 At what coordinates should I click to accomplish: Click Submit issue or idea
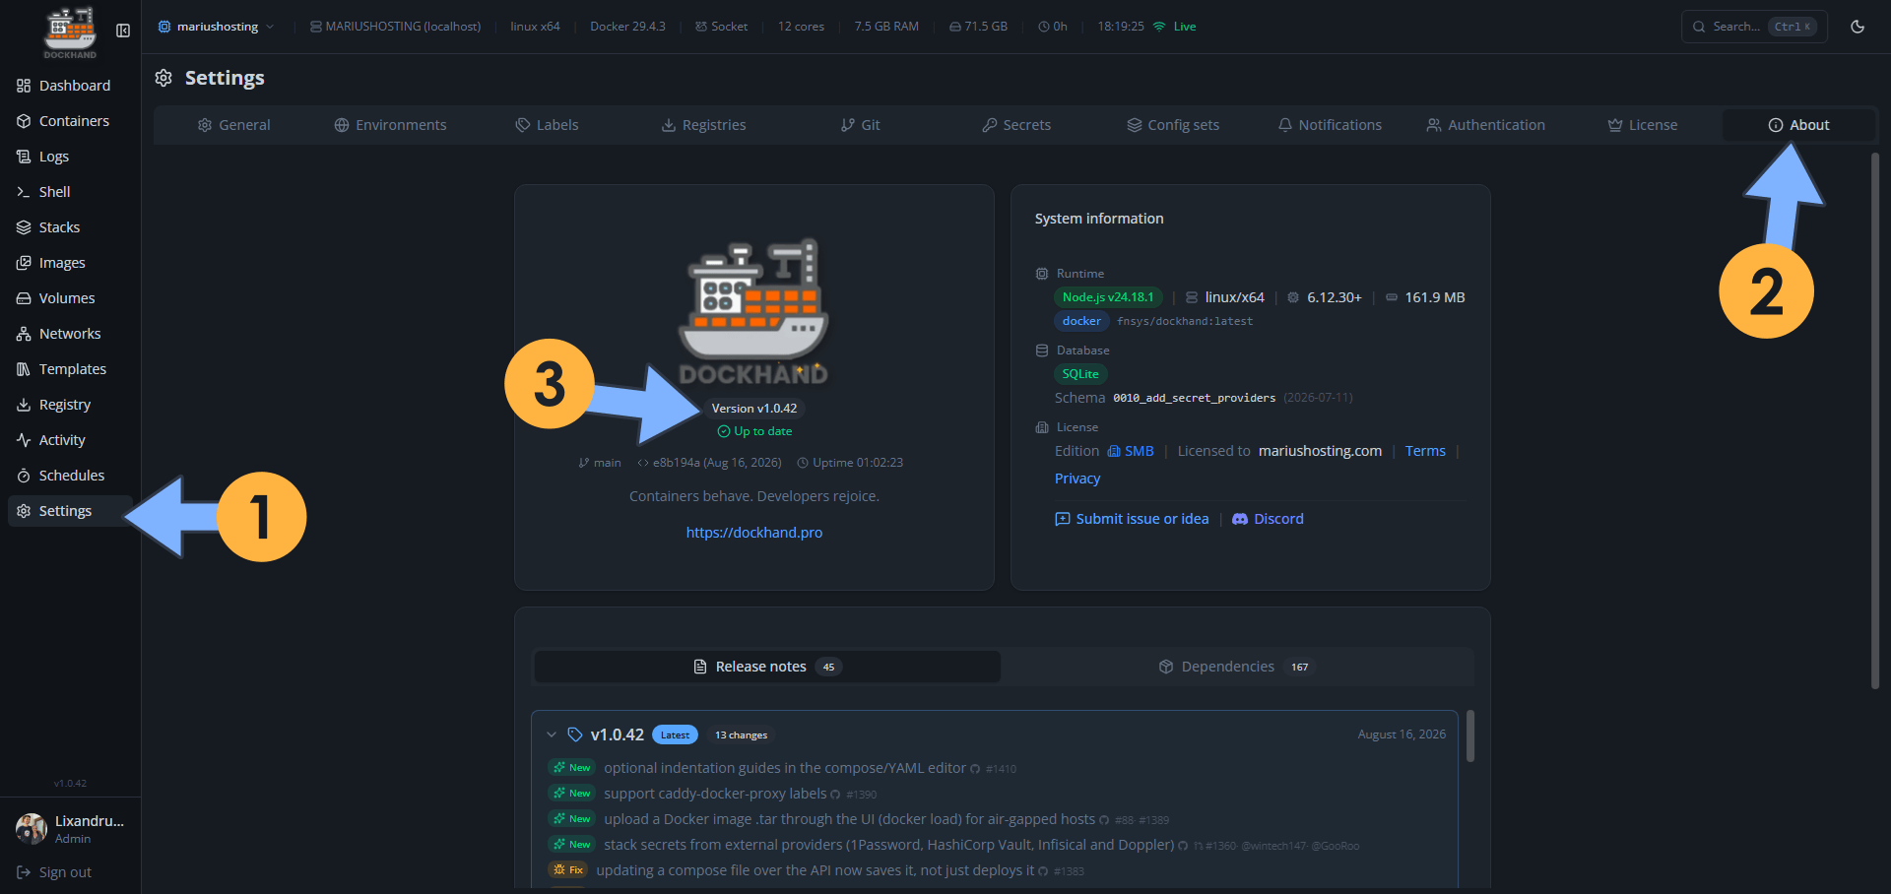1132,519
